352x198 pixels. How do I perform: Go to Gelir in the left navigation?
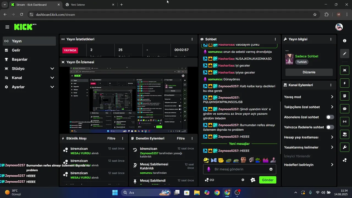pyautogui.click(x=29, y=50)
